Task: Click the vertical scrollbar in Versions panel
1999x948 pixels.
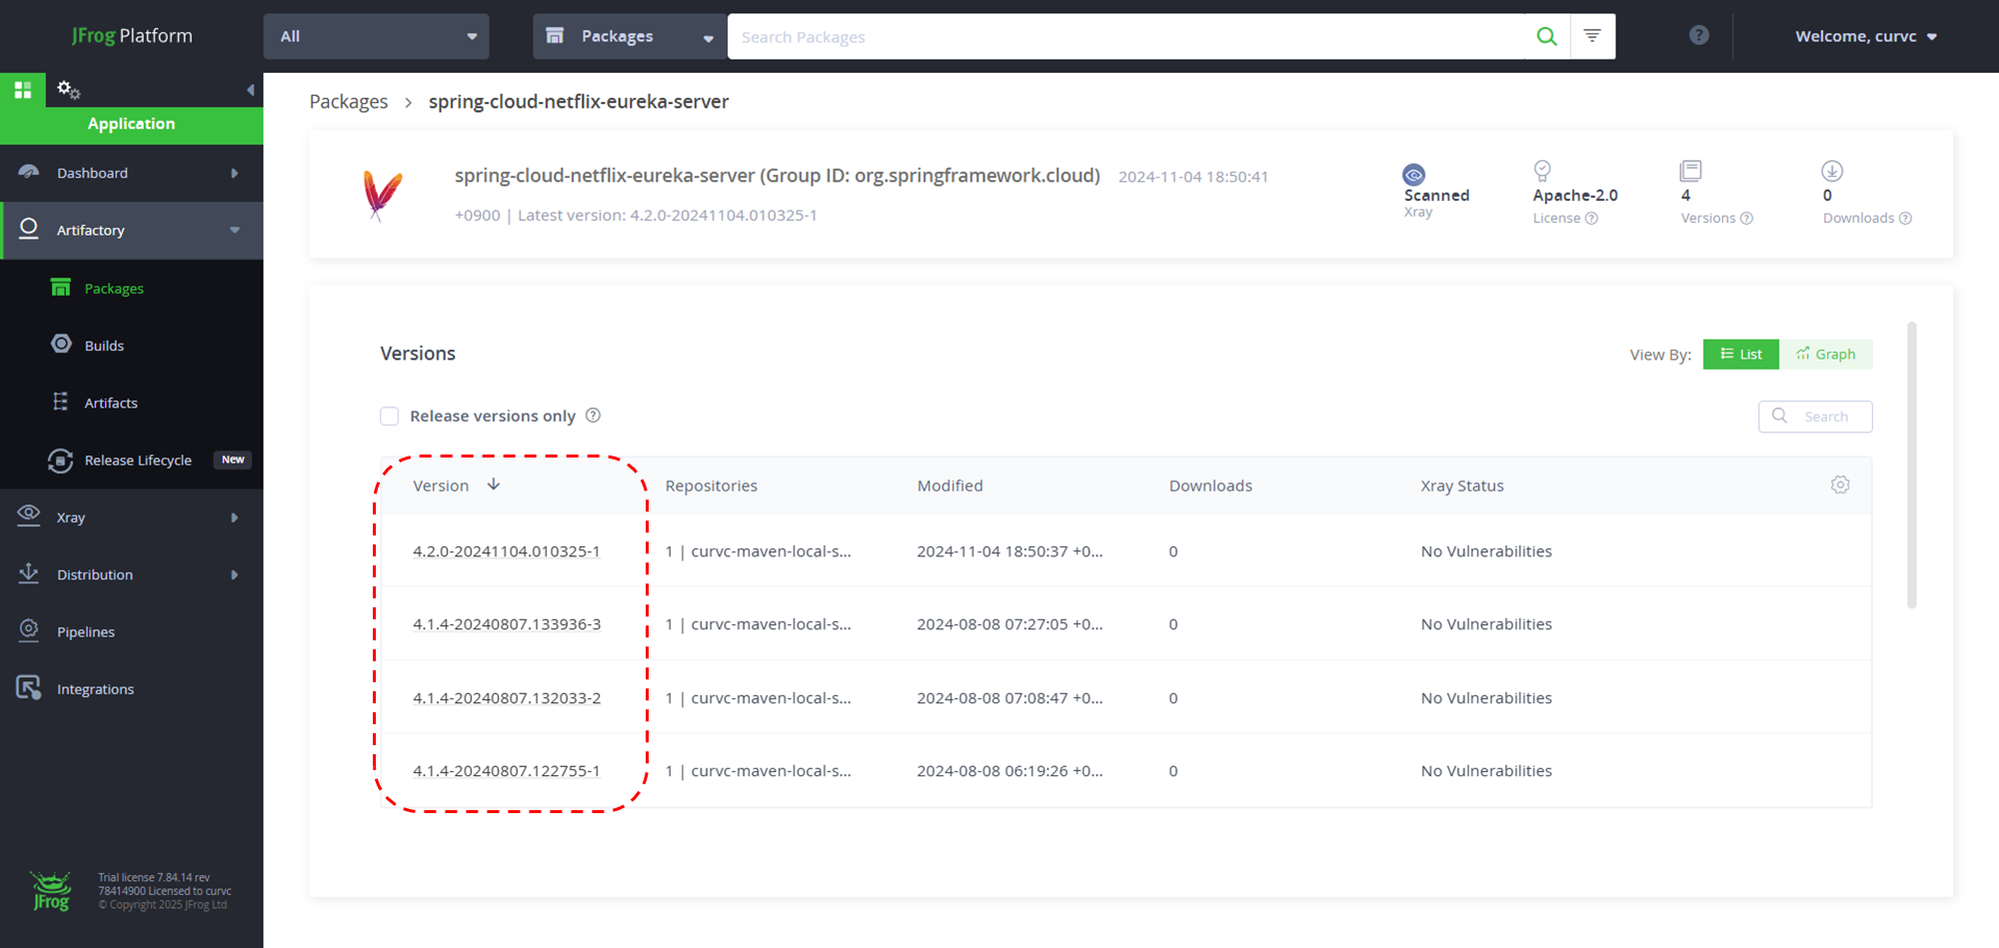Action: point(1912,465)
